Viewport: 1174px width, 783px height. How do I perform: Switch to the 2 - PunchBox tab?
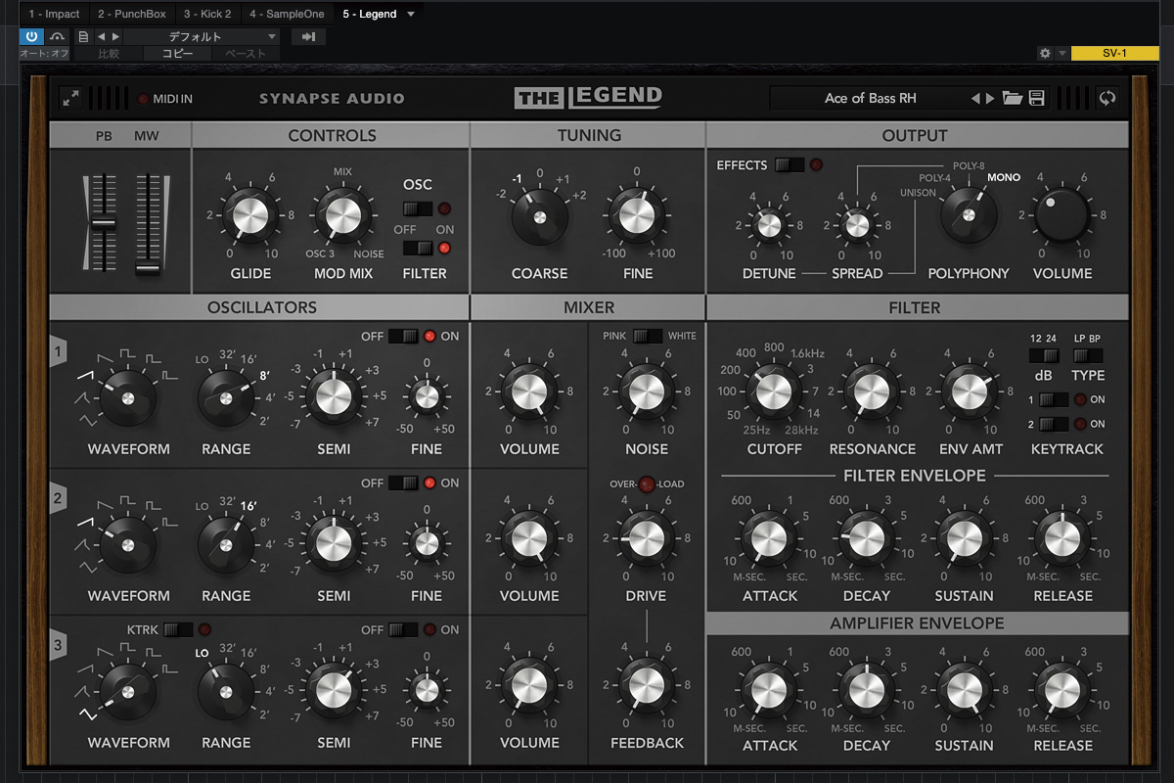point(131,14)
